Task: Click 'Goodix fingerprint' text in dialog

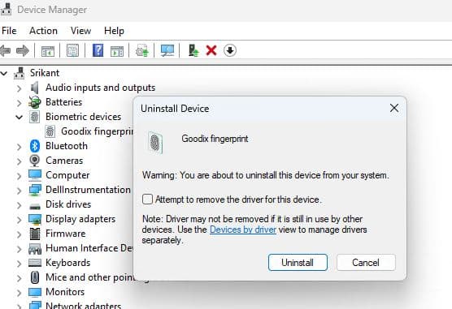Action: point(215,139)
